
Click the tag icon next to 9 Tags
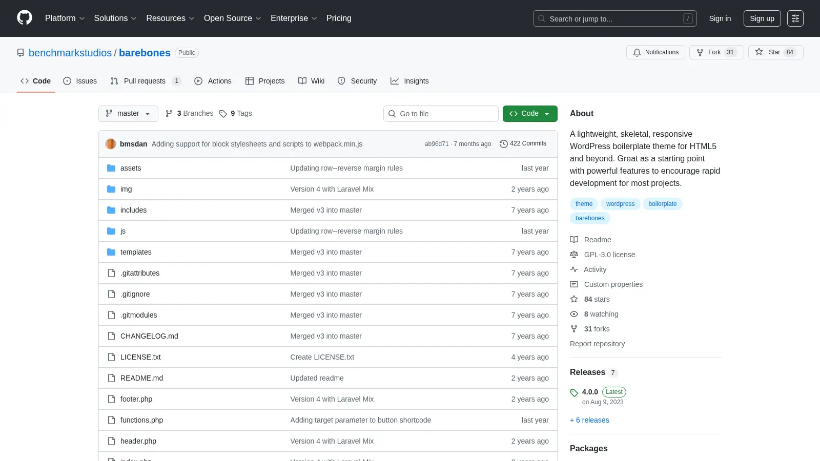tap(223, 114)
